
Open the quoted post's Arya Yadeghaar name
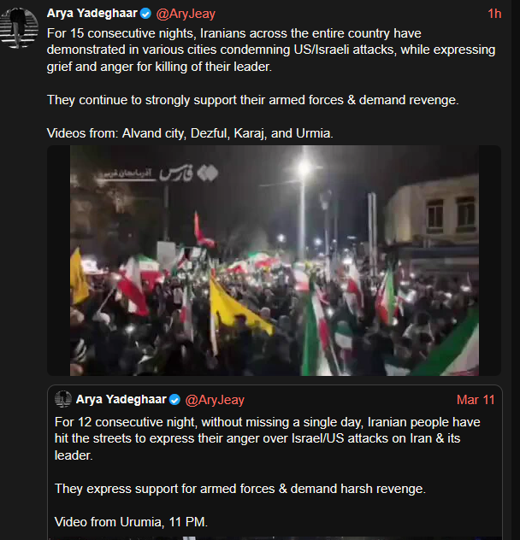(121, 400)
